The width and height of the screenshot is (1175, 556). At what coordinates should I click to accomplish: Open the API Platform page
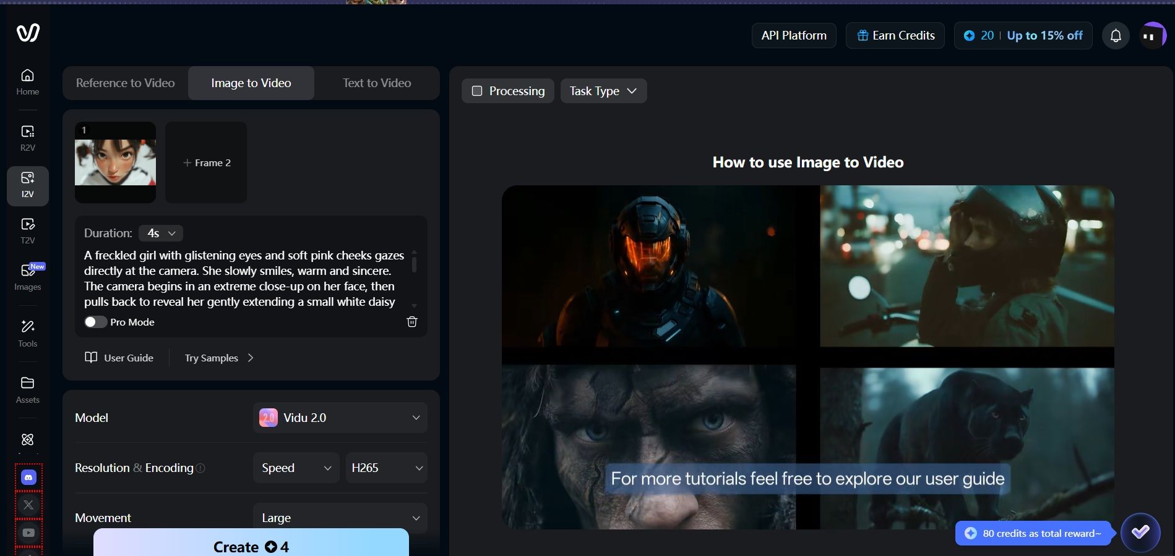click(x=793, y=35)
